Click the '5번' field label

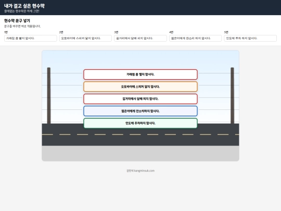(226, 32)
